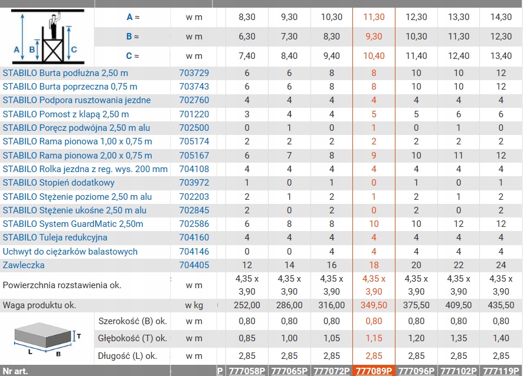Open STABILO Stężenie poziome 2,50 m alu
This screenshot has height=376, width=523.
point(77,197)
